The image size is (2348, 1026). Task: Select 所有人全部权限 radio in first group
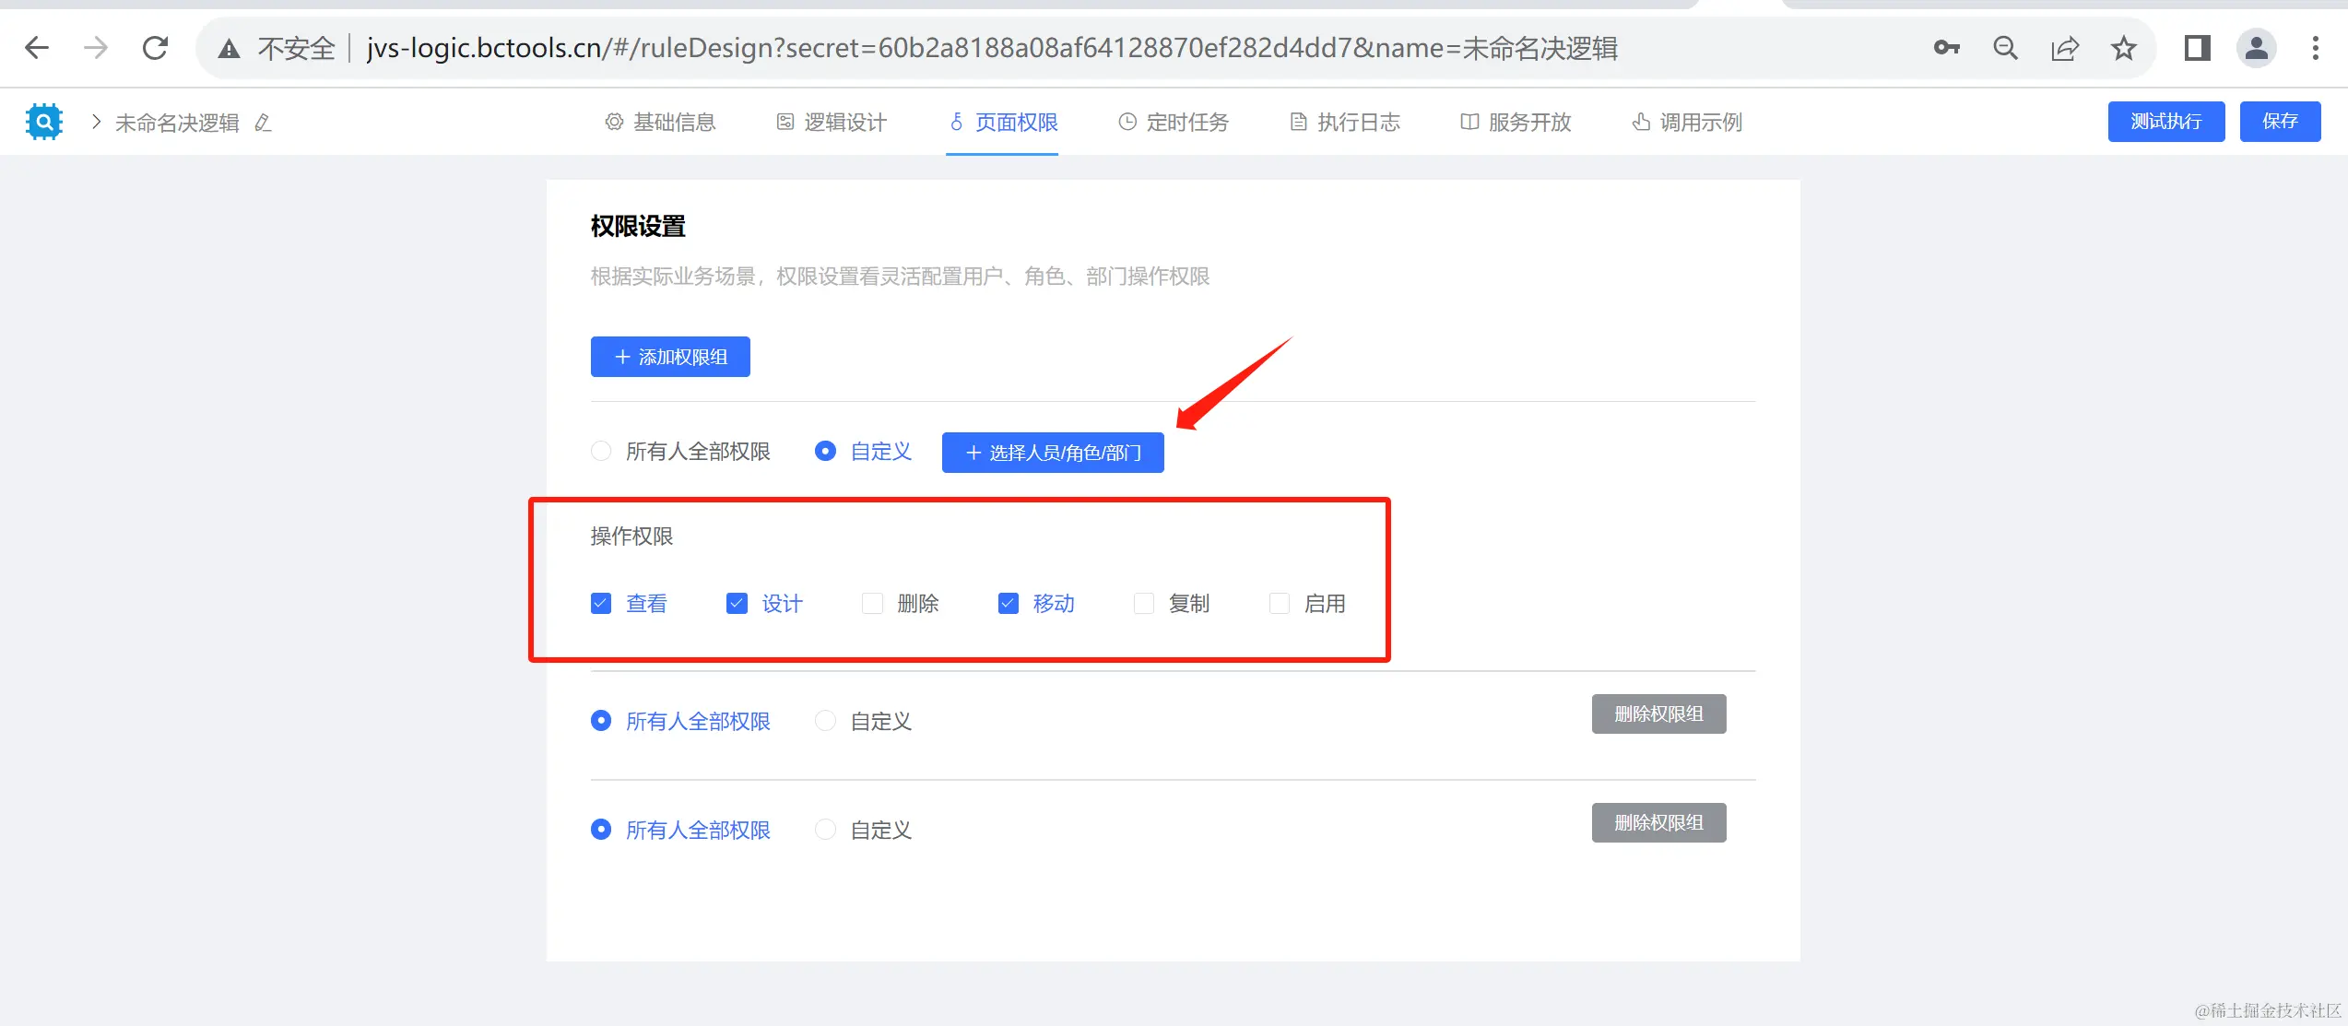[601, 452]
